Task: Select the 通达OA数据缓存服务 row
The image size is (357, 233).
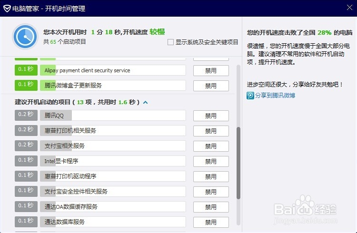Action: pos(113,206)
